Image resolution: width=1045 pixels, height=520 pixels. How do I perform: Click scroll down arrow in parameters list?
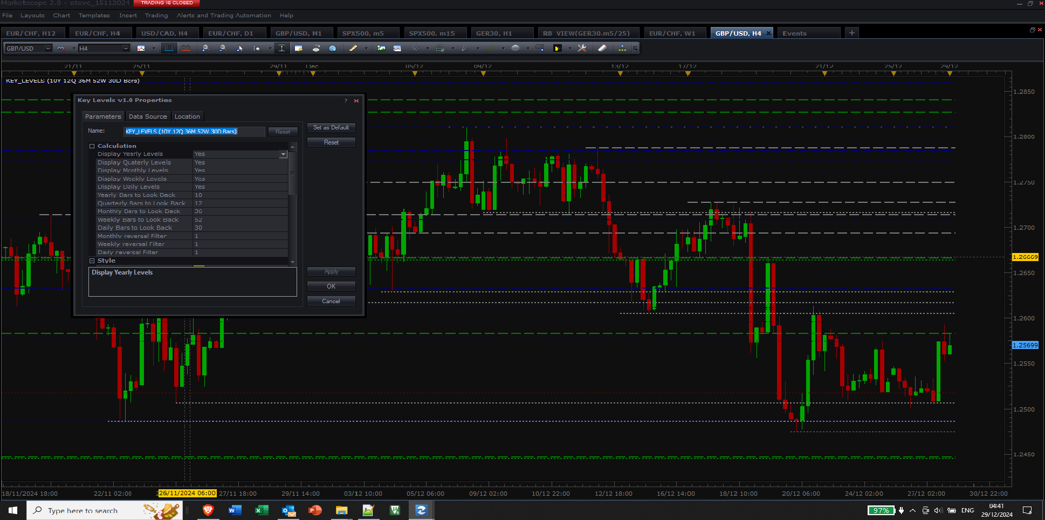coord(293,262)
